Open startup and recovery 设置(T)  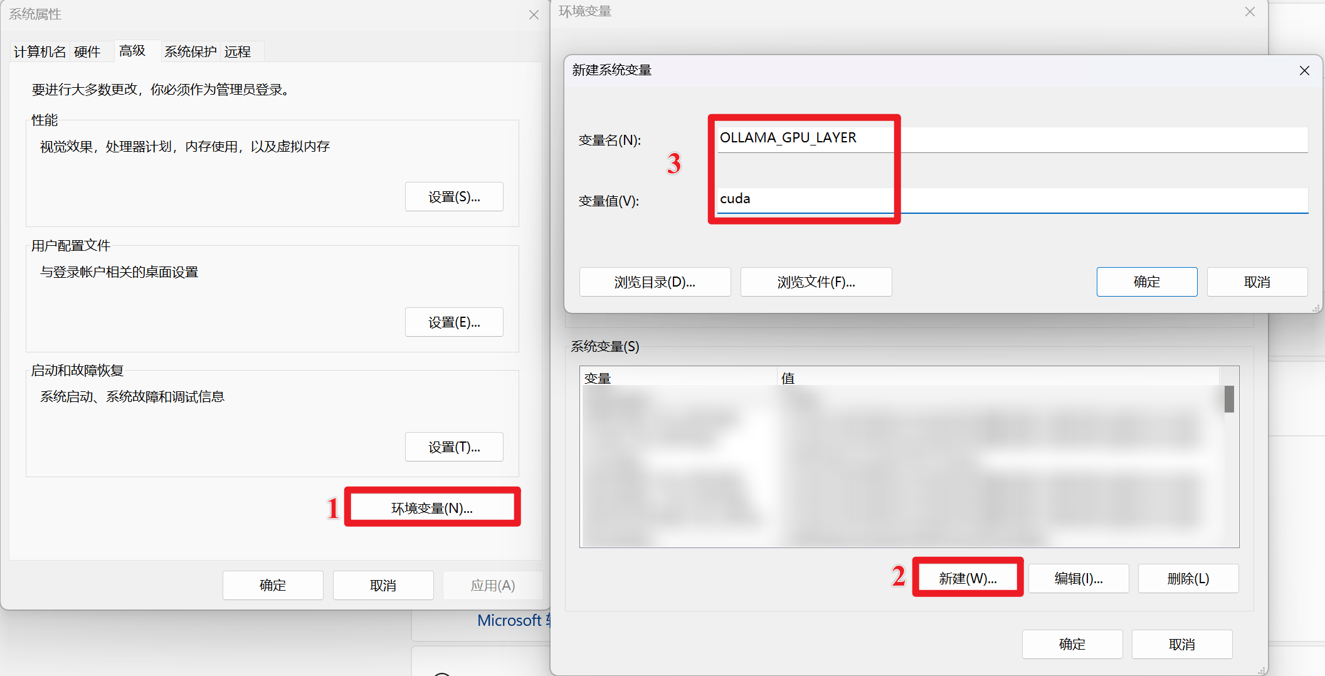(454, 447)
